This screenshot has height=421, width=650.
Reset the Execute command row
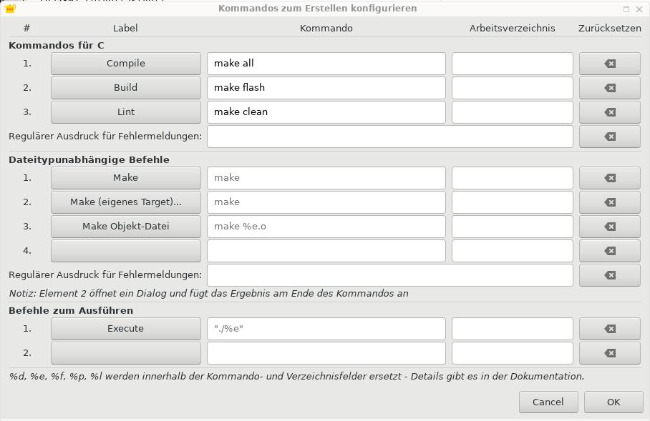(609, 329)
